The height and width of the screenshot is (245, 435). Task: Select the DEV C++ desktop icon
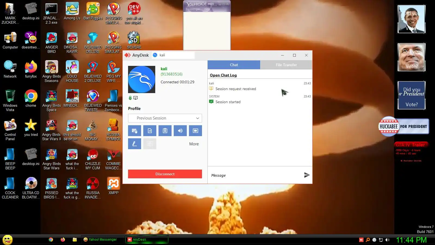point(134,13)
